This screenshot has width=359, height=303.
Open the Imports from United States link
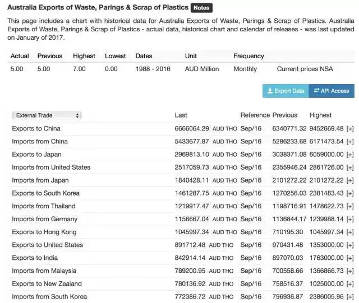click(51, 167)
